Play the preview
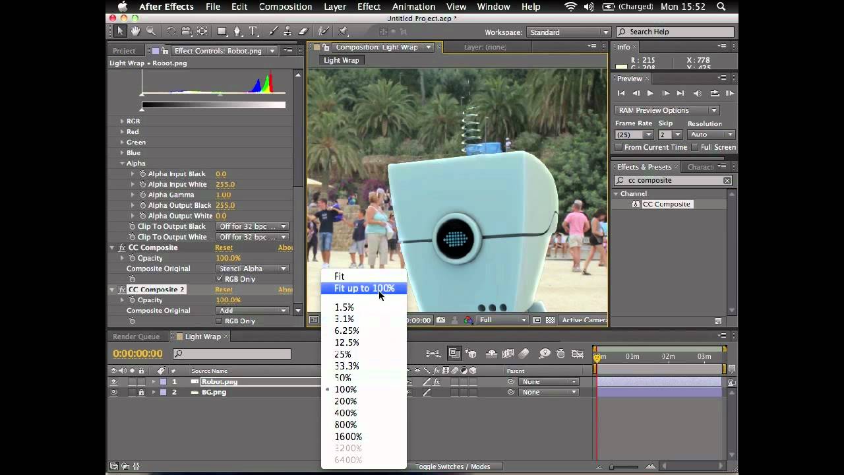The width and height of the screenshot is (844, 475). (x=650, y=94)
